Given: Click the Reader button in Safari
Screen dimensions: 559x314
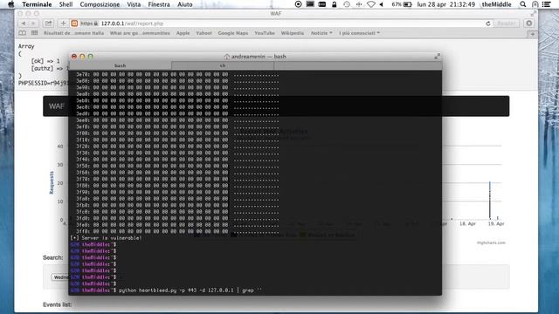Looking at the screenshot, I should tap(506, 24).
